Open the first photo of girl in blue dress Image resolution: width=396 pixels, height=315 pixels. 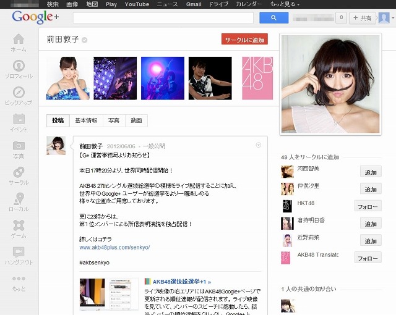67,78
